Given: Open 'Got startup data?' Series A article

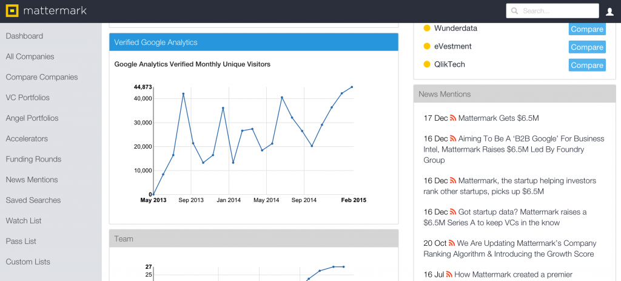Looking at the screenshot, I should point(505,217).
